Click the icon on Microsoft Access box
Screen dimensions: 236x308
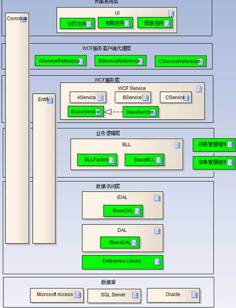click(x=78, y=295)
